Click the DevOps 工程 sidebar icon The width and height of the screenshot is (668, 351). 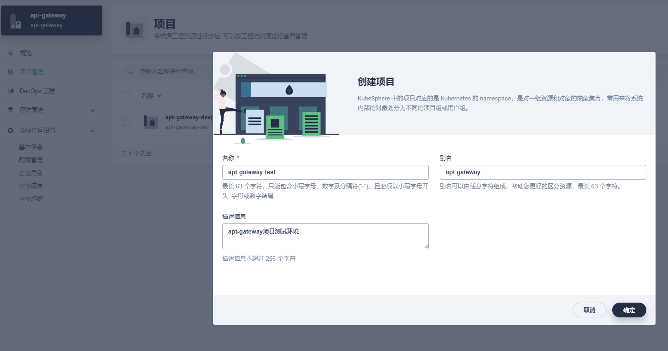pyautogui.click(x=11, y=91)
